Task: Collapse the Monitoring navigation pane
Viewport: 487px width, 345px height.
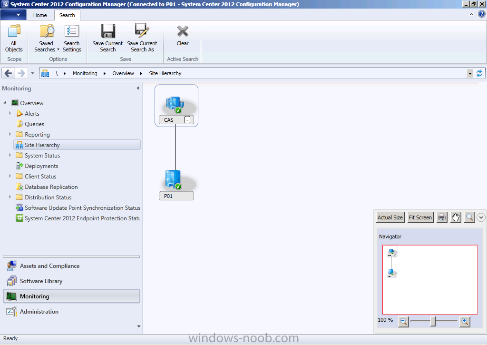Action: (x=138, y=88)
